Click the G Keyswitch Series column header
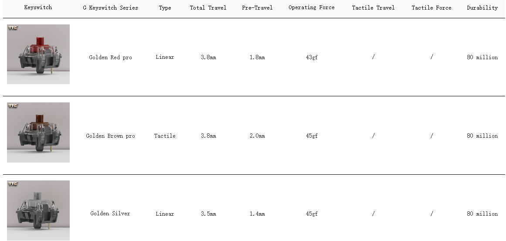This screenshot has height=241, width=506. [x=110, y=8]
